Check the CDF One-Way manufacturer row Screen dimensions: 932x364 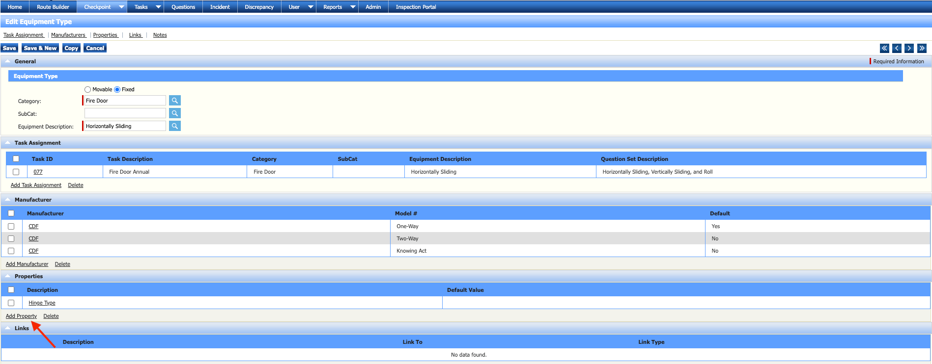(x=11, y=226)
